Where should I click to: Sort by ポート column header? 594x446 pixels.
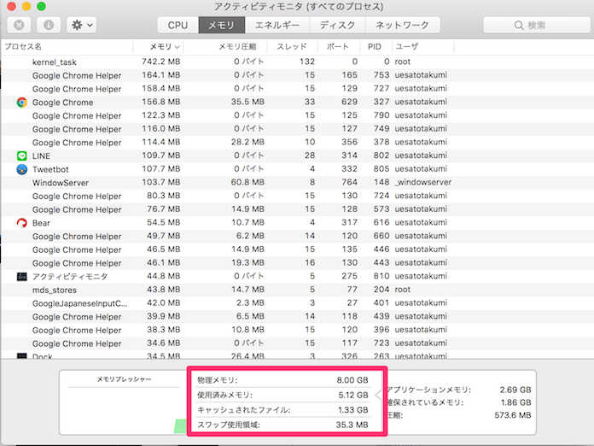tap(339, 47)
